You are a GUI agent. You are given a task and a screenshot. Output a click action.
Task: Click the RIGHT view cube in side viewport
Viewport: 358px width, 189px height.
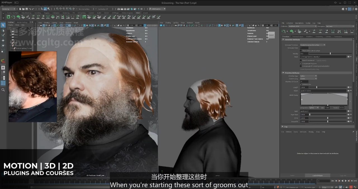click(x=272, y=35)
